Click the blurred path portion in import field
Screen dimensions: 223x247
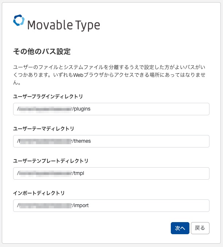(45, 206)
